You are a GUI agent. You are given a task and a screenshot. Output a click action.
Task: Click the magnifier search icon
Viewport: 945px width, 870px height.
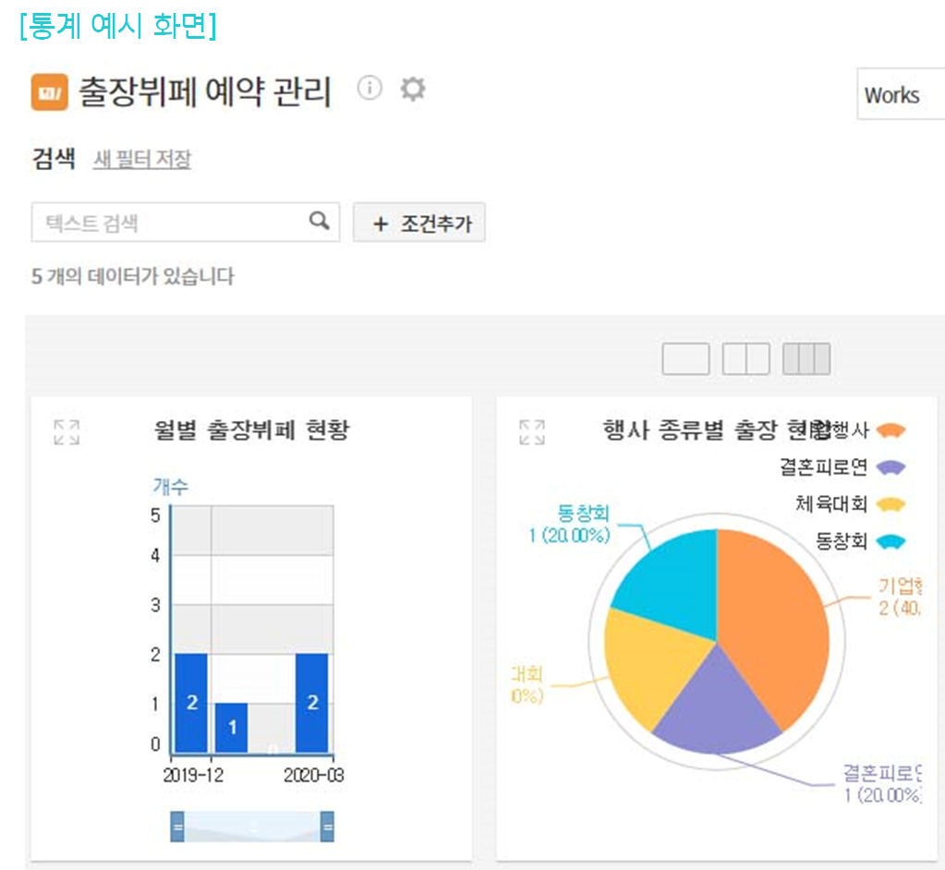[319, 222]
